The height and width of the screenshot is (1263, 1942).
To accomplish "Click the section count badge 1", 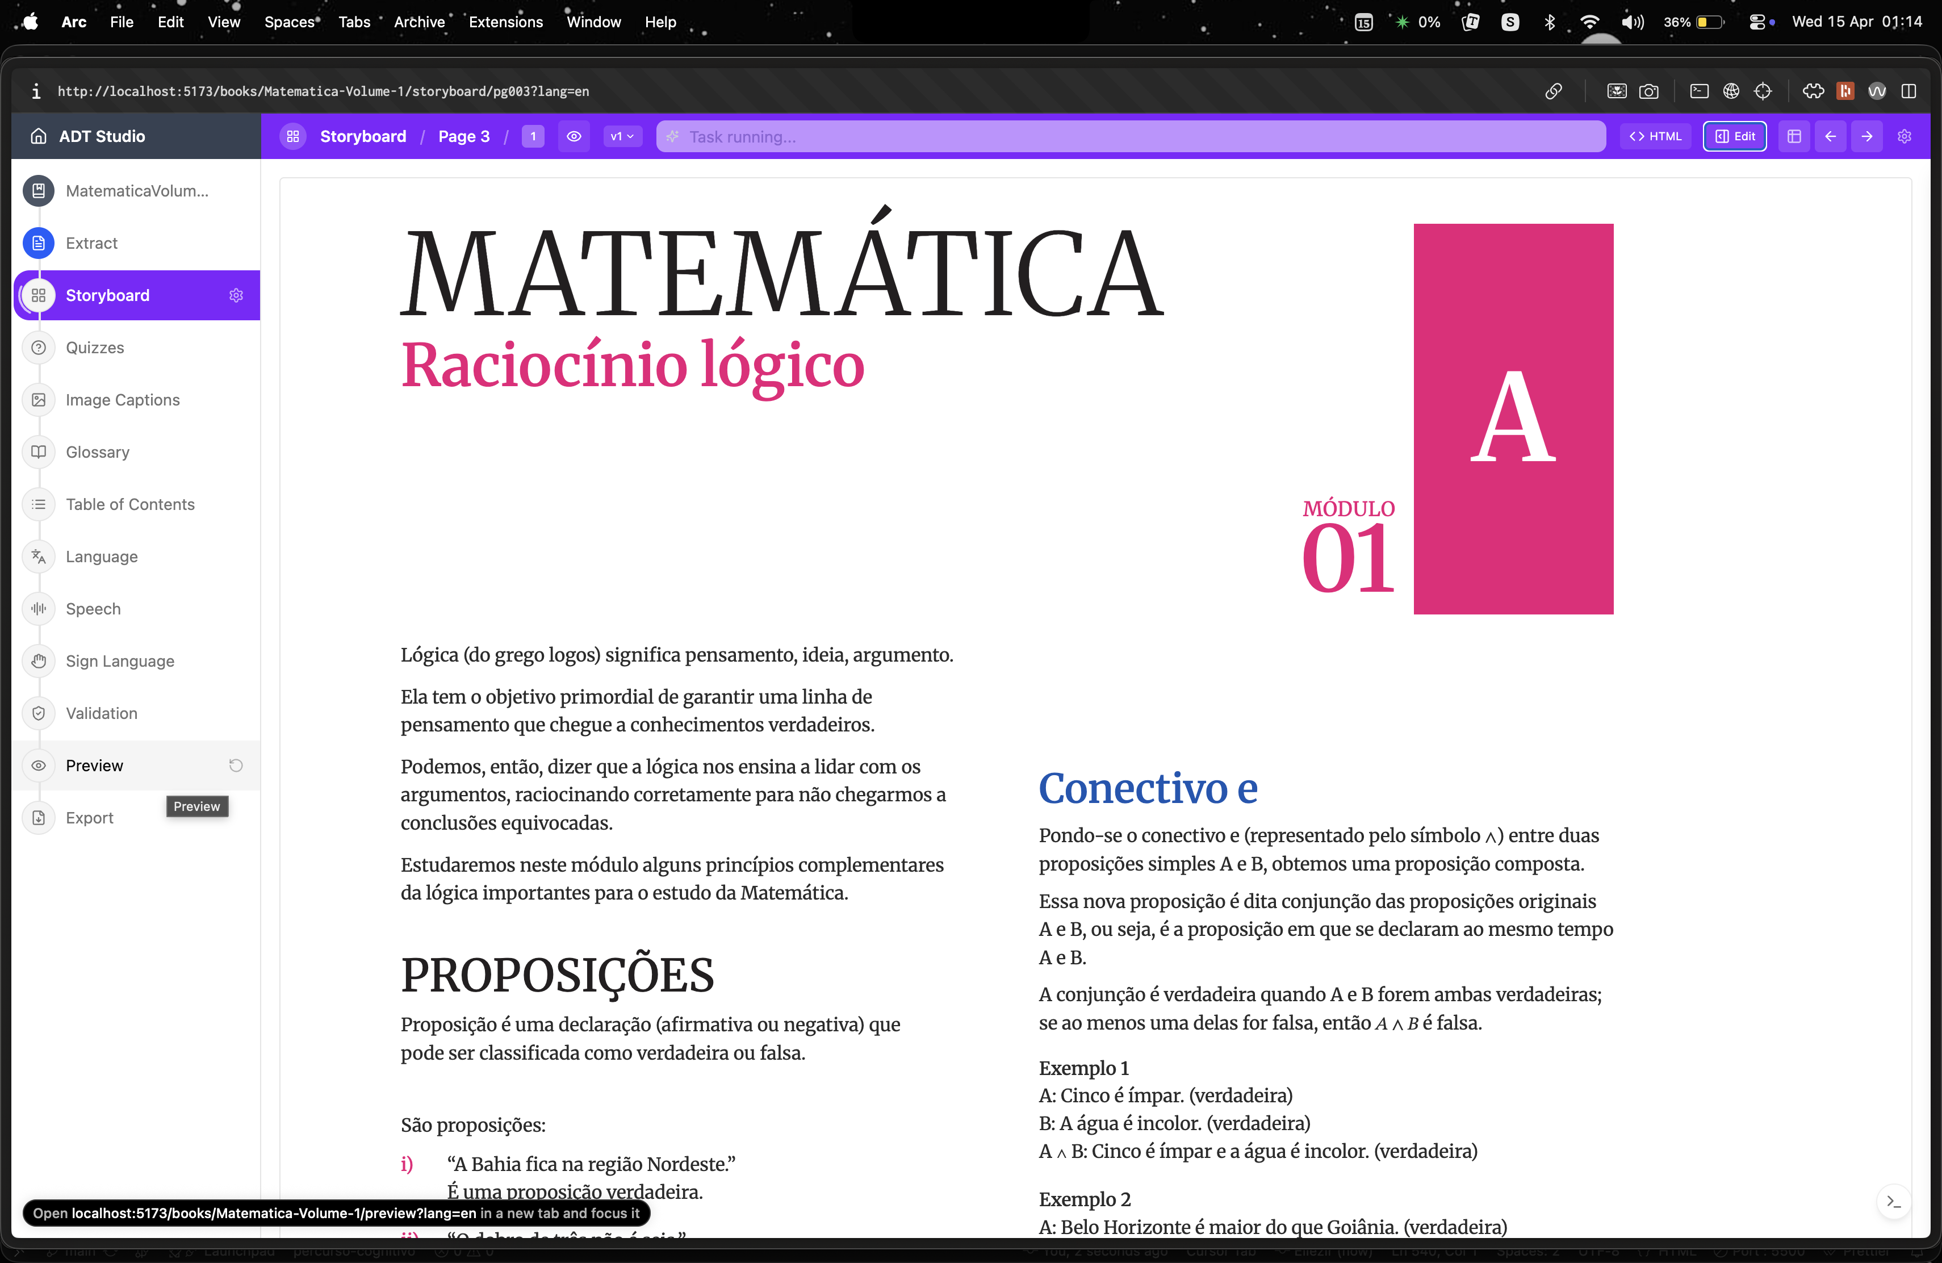I will (x=533, y=136).
